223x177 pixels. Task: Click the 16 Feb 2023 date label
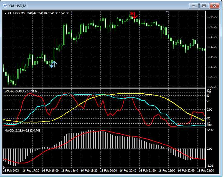11,171
